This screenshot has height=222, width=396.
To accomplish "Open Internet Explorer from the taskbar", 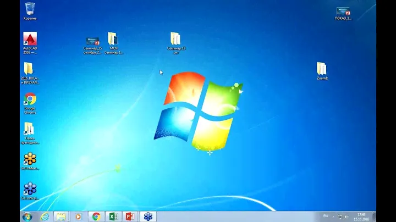I will [45, 217].
